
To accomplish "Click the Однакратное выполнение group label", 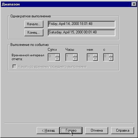I will pos(31,16).
